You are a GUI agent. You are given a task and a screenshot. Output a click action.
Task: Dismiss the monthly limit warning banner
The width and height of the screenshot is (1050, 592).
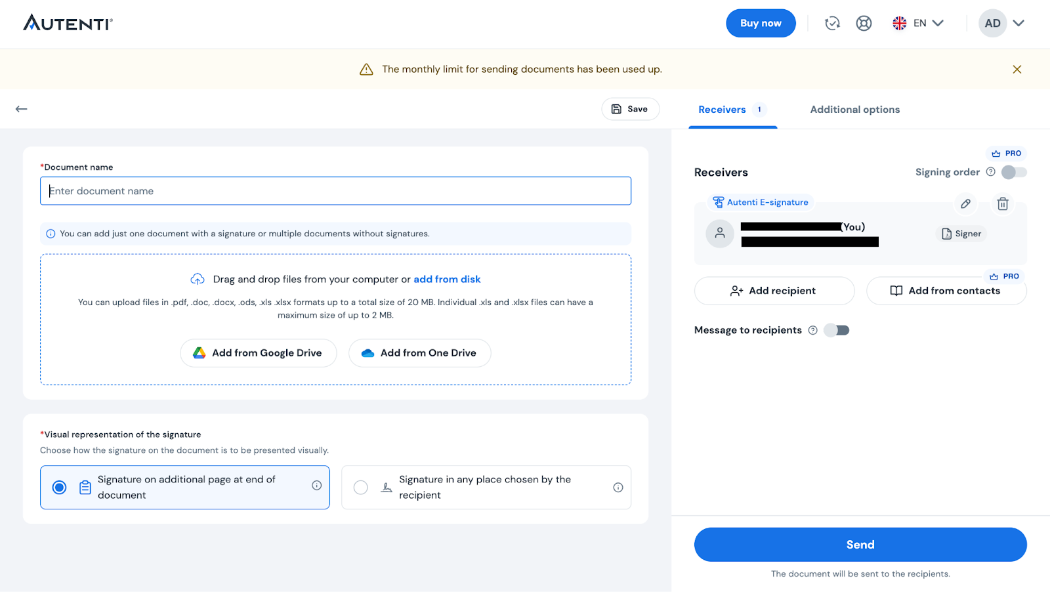tap(1017, 70)
